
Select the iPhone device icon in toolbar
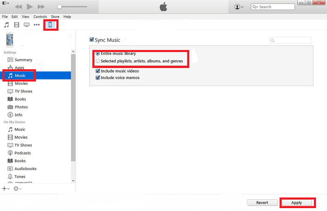tap(50, 25)
